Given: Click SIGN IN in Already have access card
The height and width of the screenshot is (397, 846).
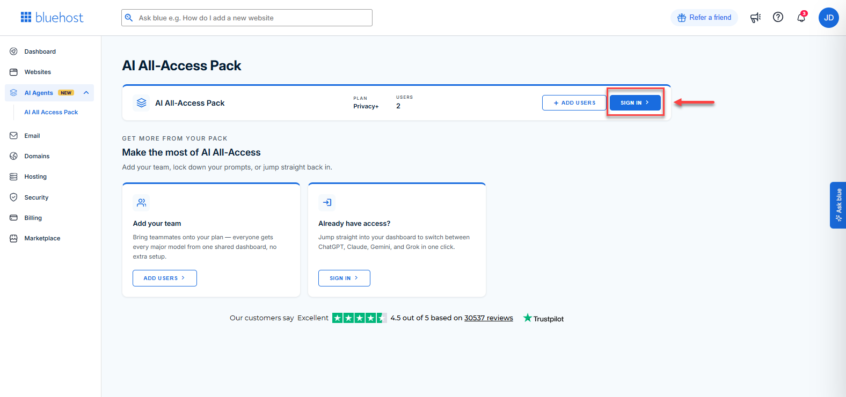Looking at the screenshot, I should point(344,278).
